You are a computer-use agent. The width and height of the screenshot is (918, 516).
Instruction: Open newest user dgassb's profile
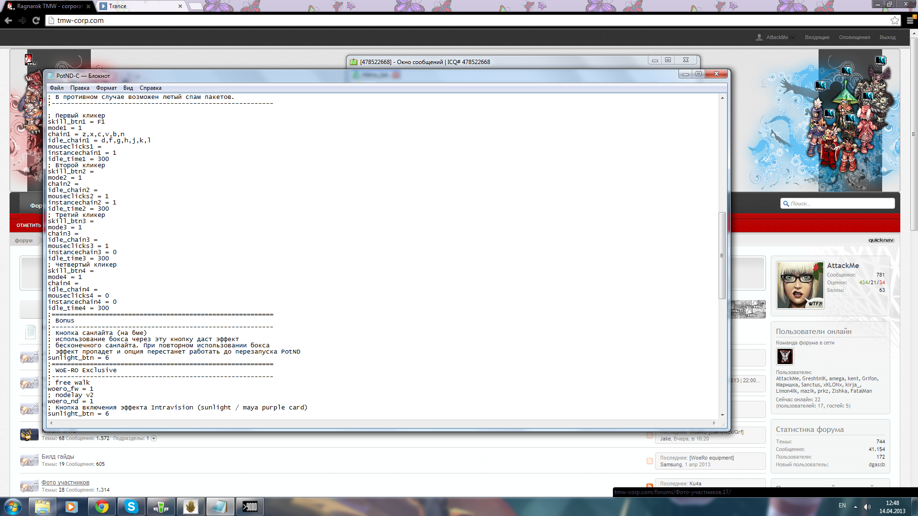click(x=876, y=464)
